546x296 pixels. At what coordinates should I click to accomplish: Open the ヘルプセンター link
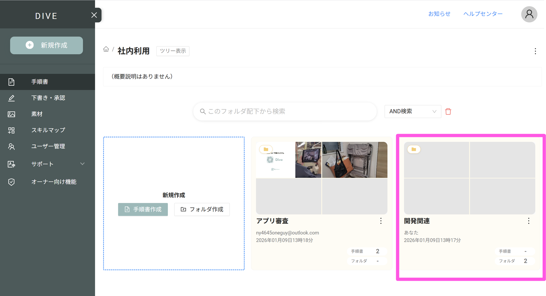[483, 14]
